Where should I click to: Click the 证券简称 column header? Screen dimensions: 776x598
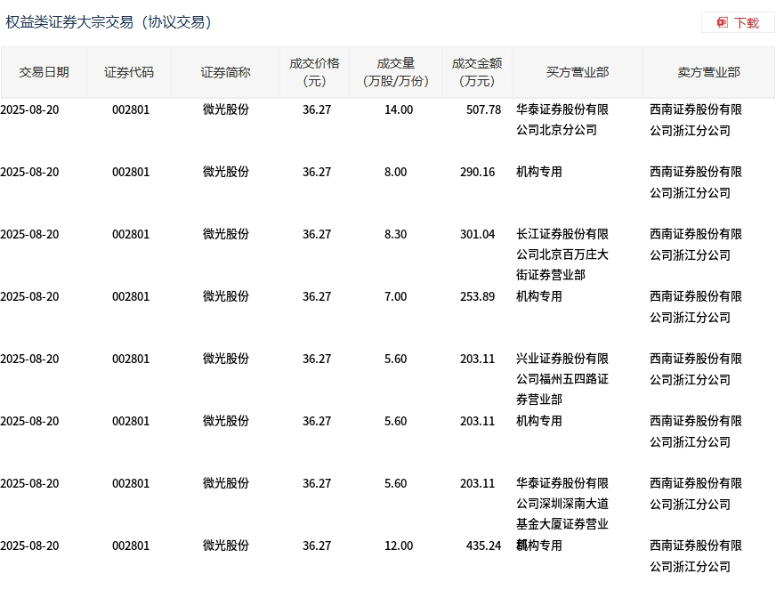click(x=225, y=72)
